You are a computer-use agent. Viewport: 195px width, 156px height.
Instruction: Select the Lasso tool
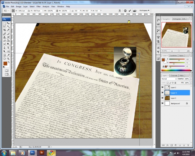tap(5, 26)
